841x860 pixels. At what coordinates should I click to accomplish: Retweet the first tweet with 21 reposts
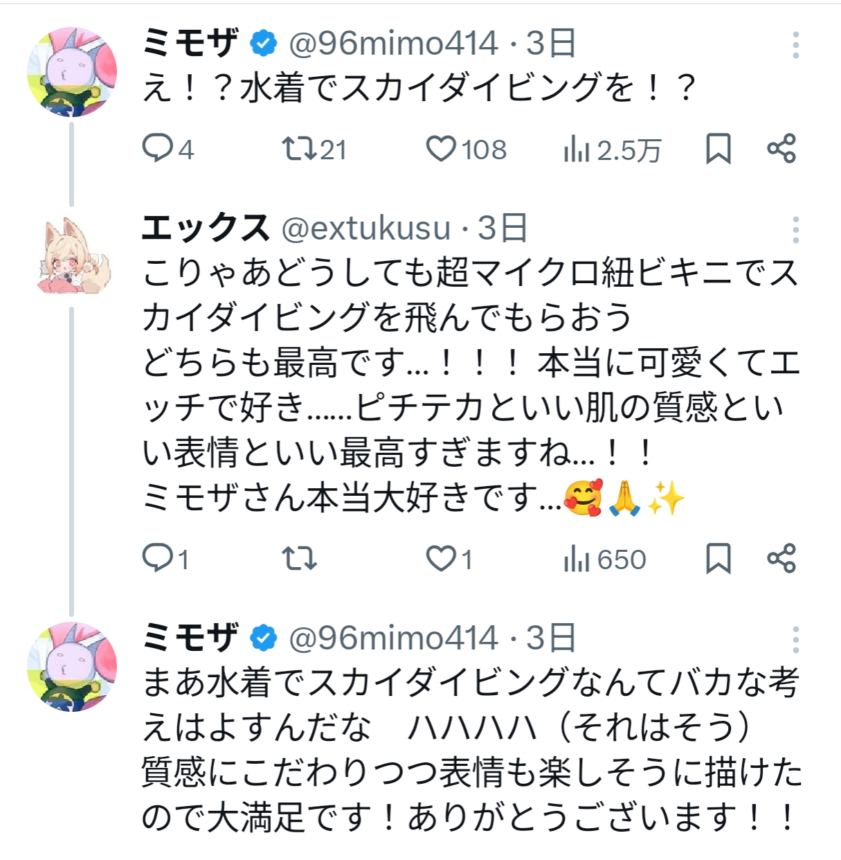[x=314, y=149]
